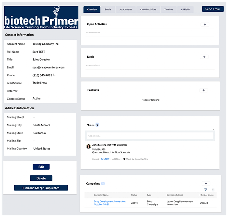Click the phone call icon beside the number
Image resolution: width=228 pixels, height=217 pixels.
point(54,75)
